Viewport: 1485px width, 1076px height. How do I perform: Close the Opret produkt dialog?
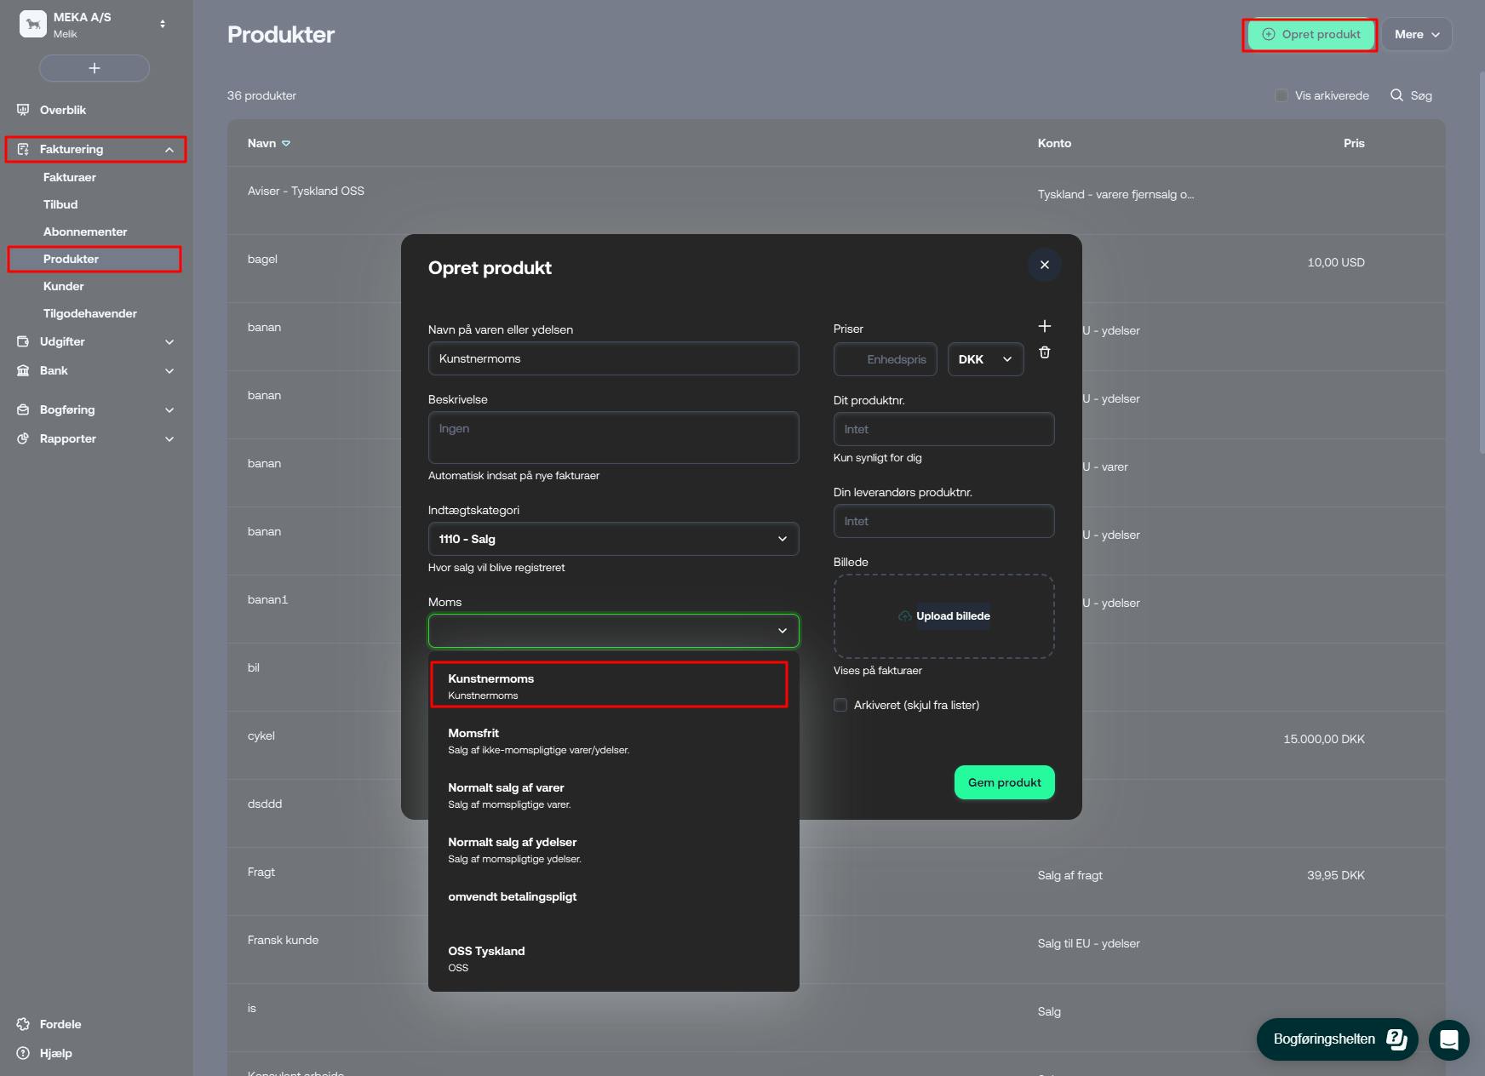pyautogui.click(x=1044, y=265)
